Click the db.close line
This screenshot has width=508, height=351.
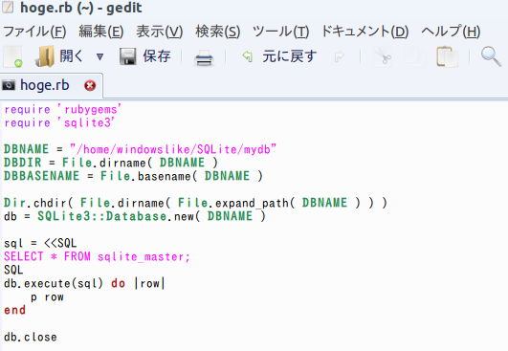pos(31,337)
